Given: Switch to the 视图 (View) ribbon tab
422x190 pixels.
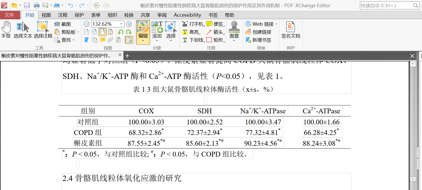Looking at the screenshot, I should 46,15.
